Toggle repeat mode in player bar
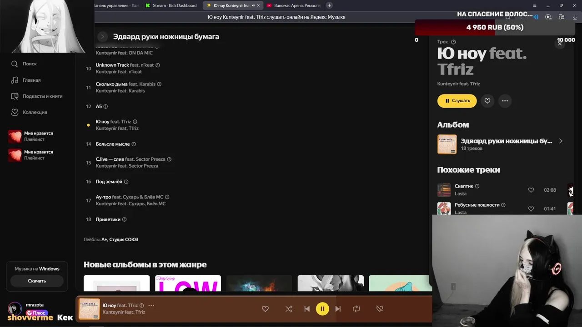582x327 pixels. [356, 309]
